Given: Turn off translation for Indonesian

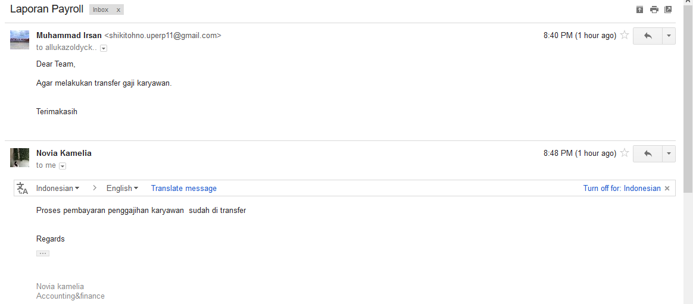Looking at the screenshot, I should tap(622, 189).
